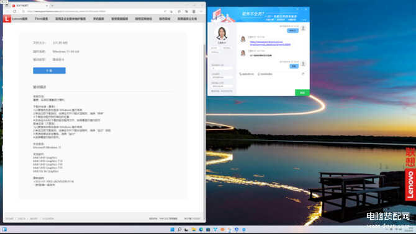
Task: Click the support agent's large avatar photo
Action: pyautogui.click(x=222, y=33)
